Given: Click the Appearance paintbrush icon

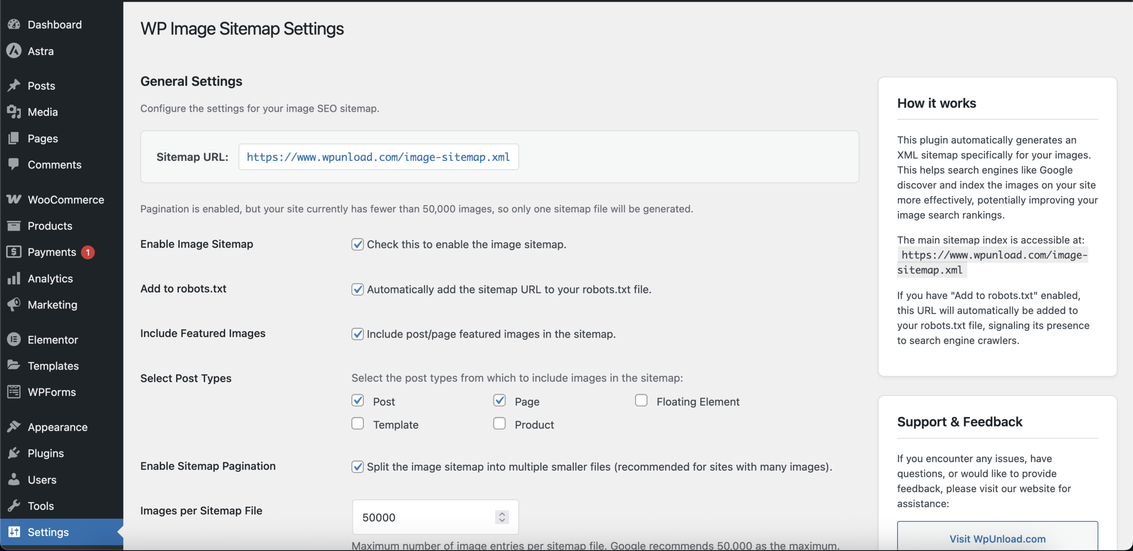Looking at the screenshot, I should 14,427.
